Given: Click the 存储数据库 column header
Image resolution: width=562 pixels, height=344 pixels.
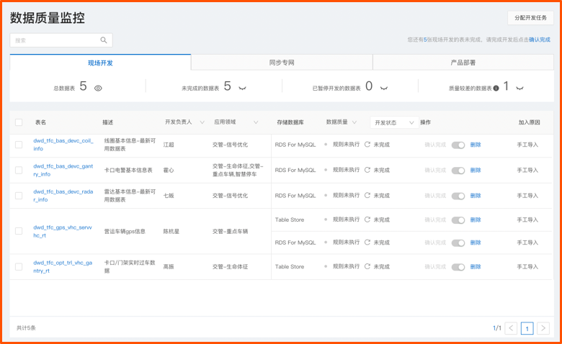Looking at the screenshot, I should click(x=290, y=122).
